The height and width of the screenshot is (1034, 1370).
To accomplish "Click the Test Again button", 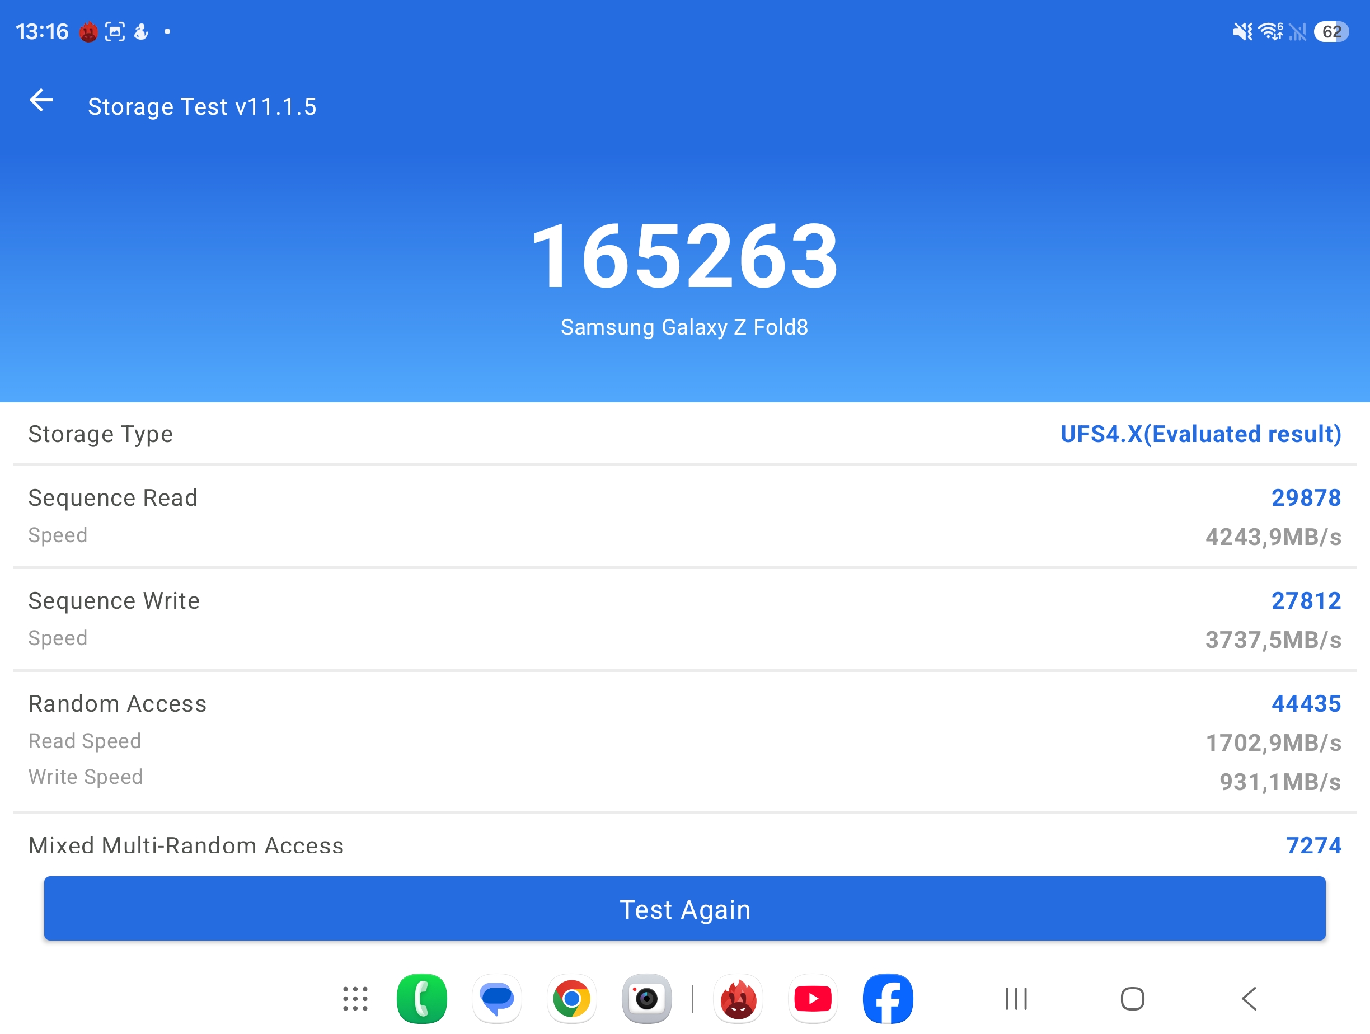I will point(684,908).
